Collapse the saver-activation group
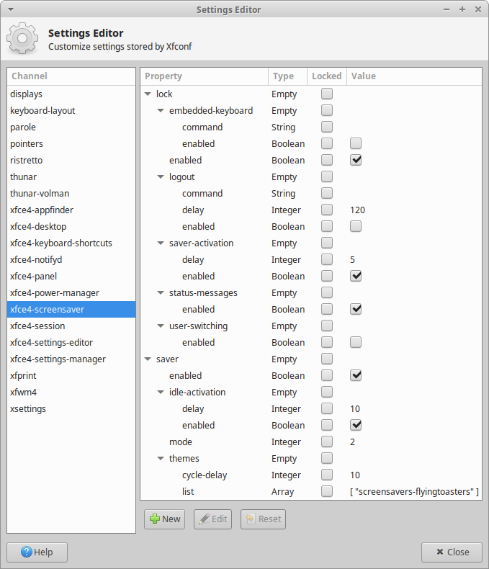 click(x=161, y=243)
